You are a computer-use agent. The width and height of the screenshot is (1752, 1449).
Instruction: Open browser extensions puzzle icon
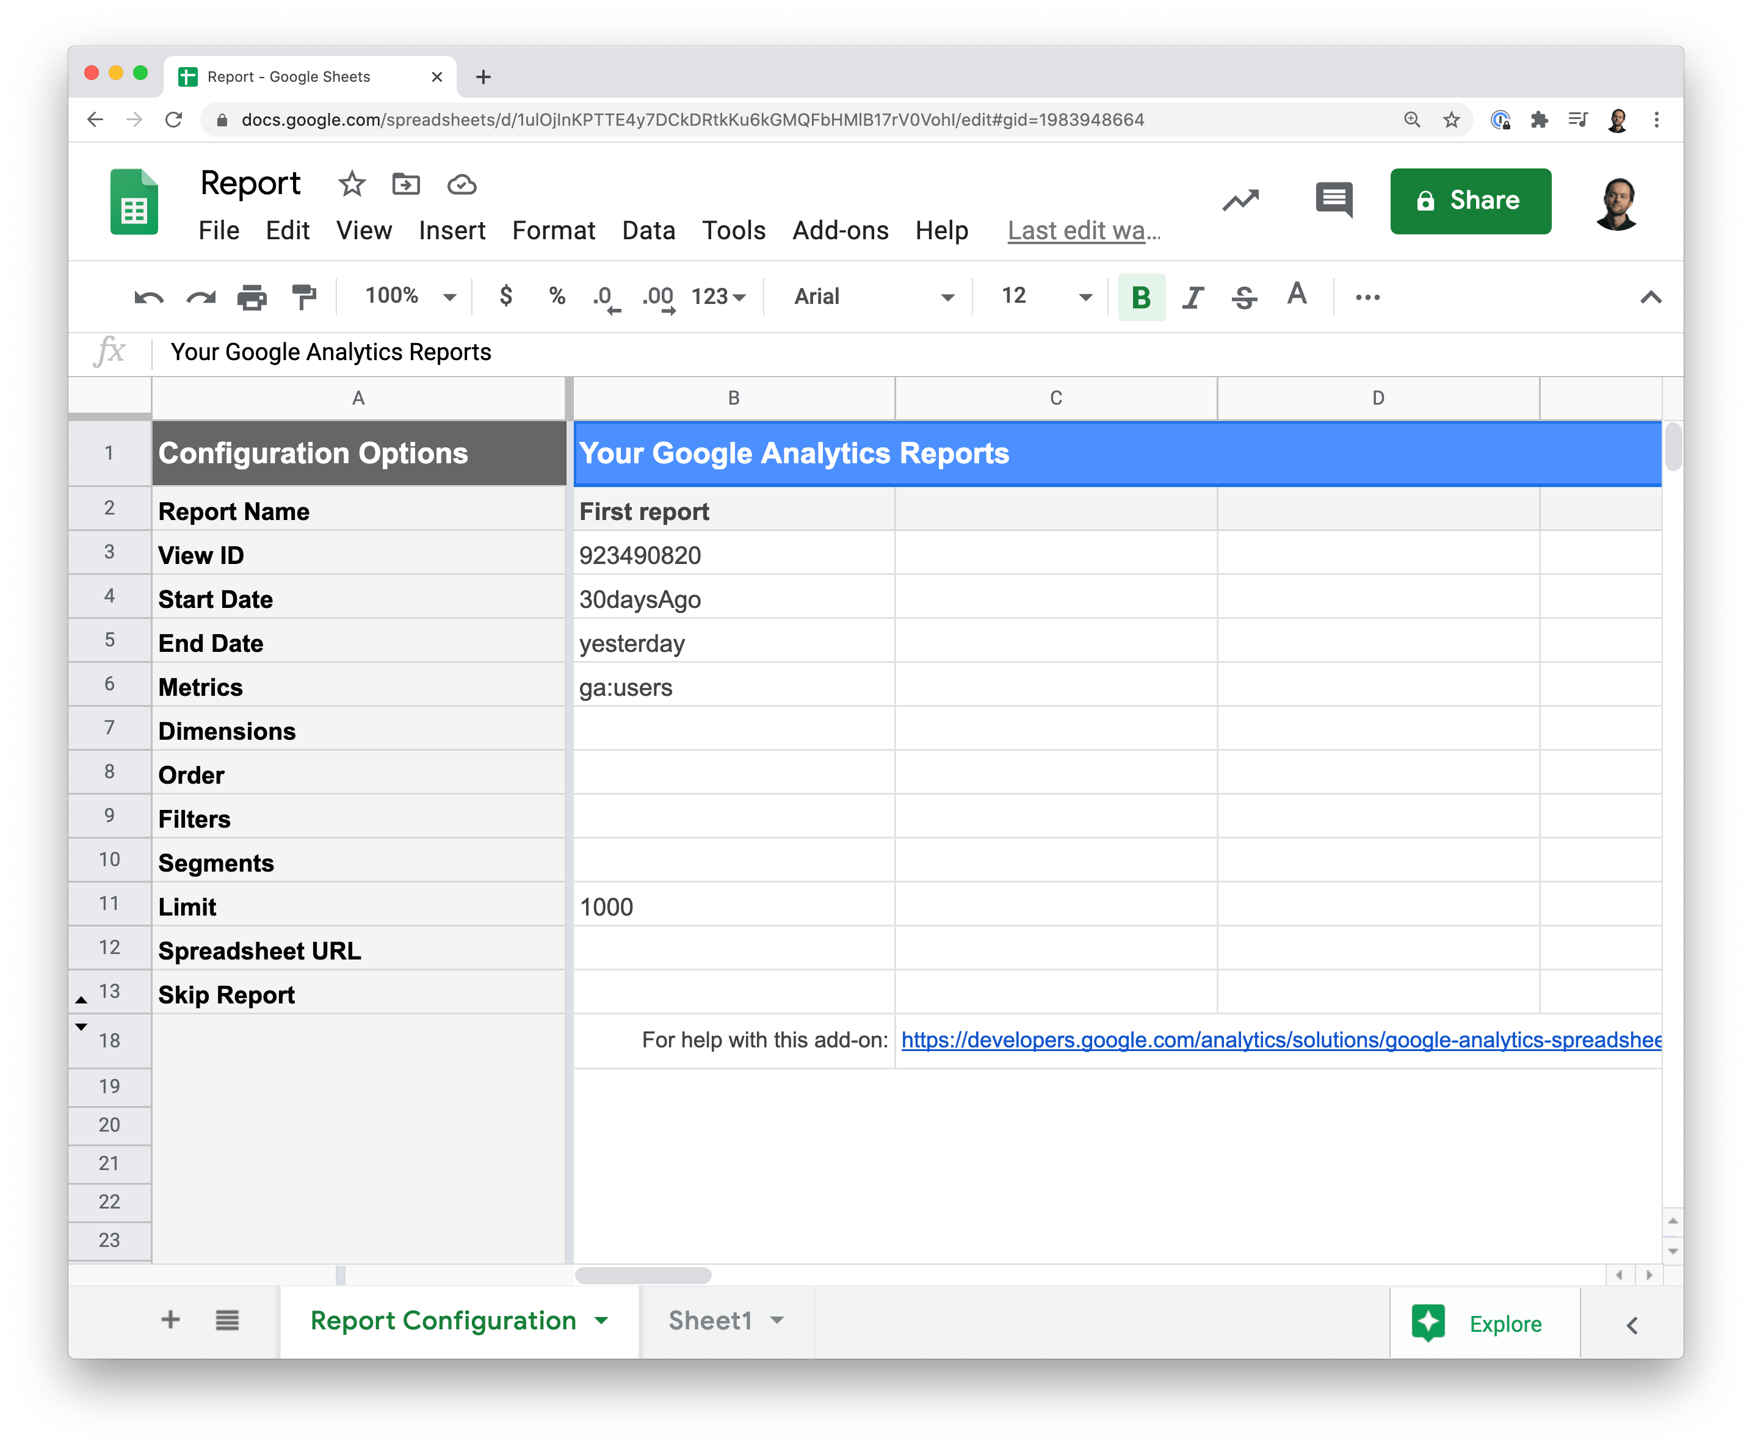[1540, 119]
